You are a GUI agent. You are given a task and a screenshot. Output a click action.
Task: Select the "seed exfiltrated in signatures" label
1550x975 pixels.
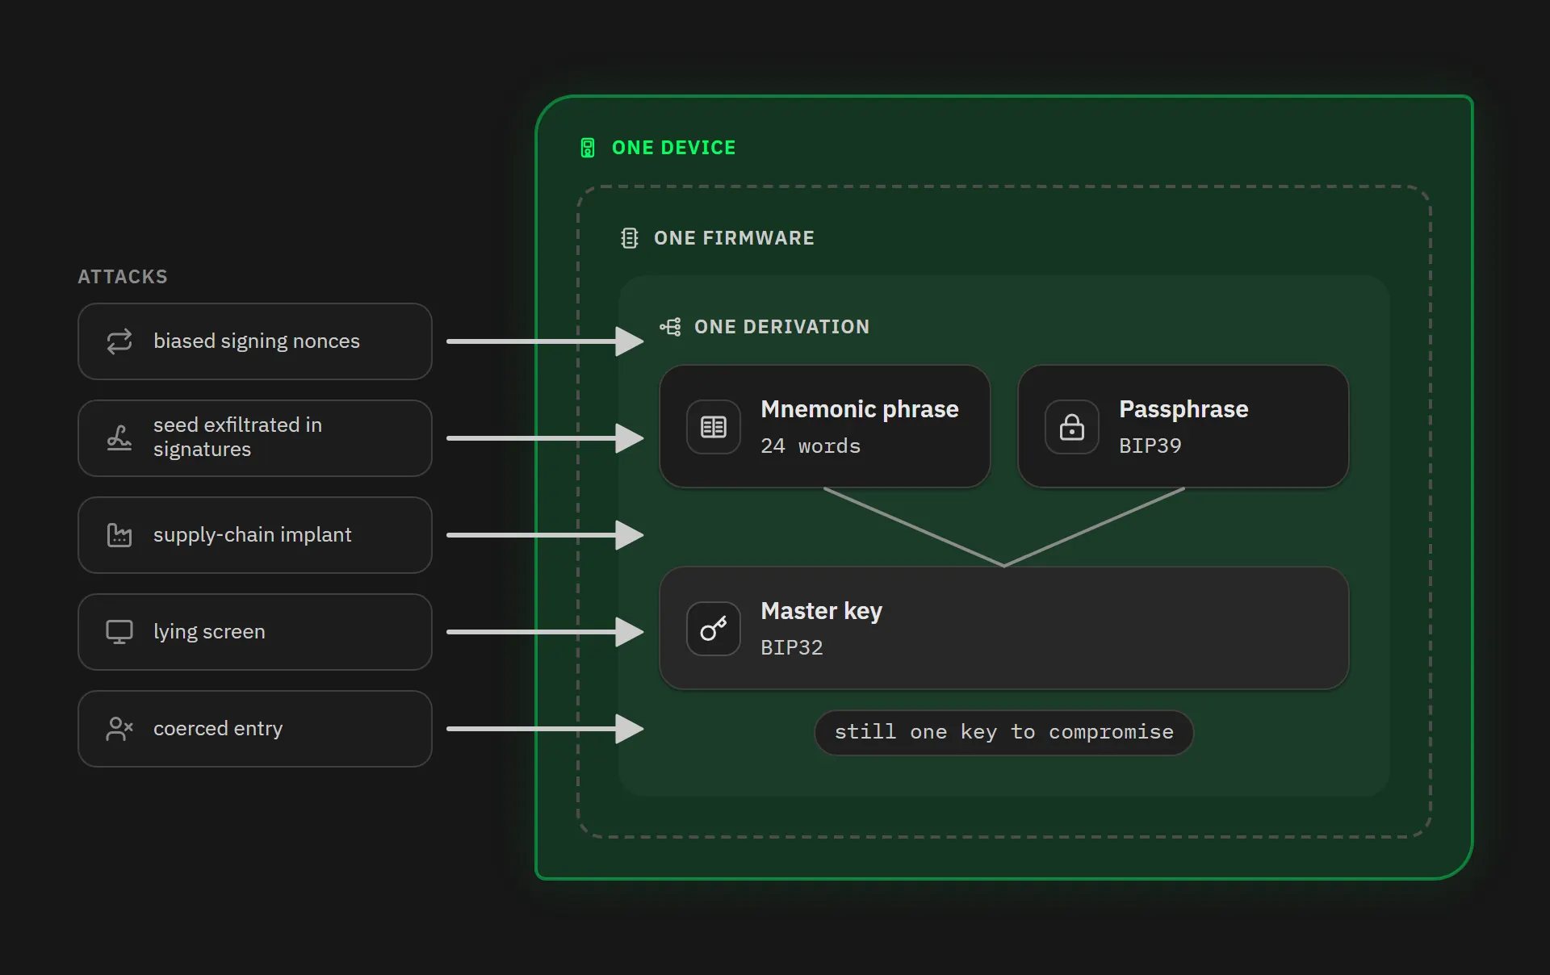[x=238, y=437]
